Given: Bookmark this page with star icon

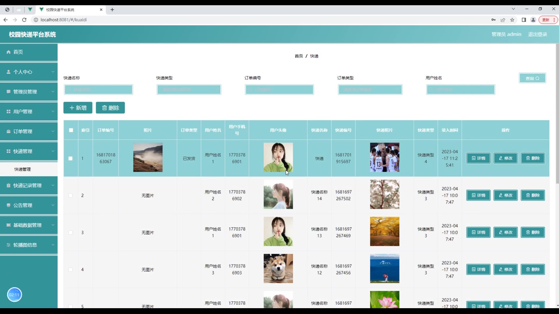Looking at the screenshot, I should point(512,20).
